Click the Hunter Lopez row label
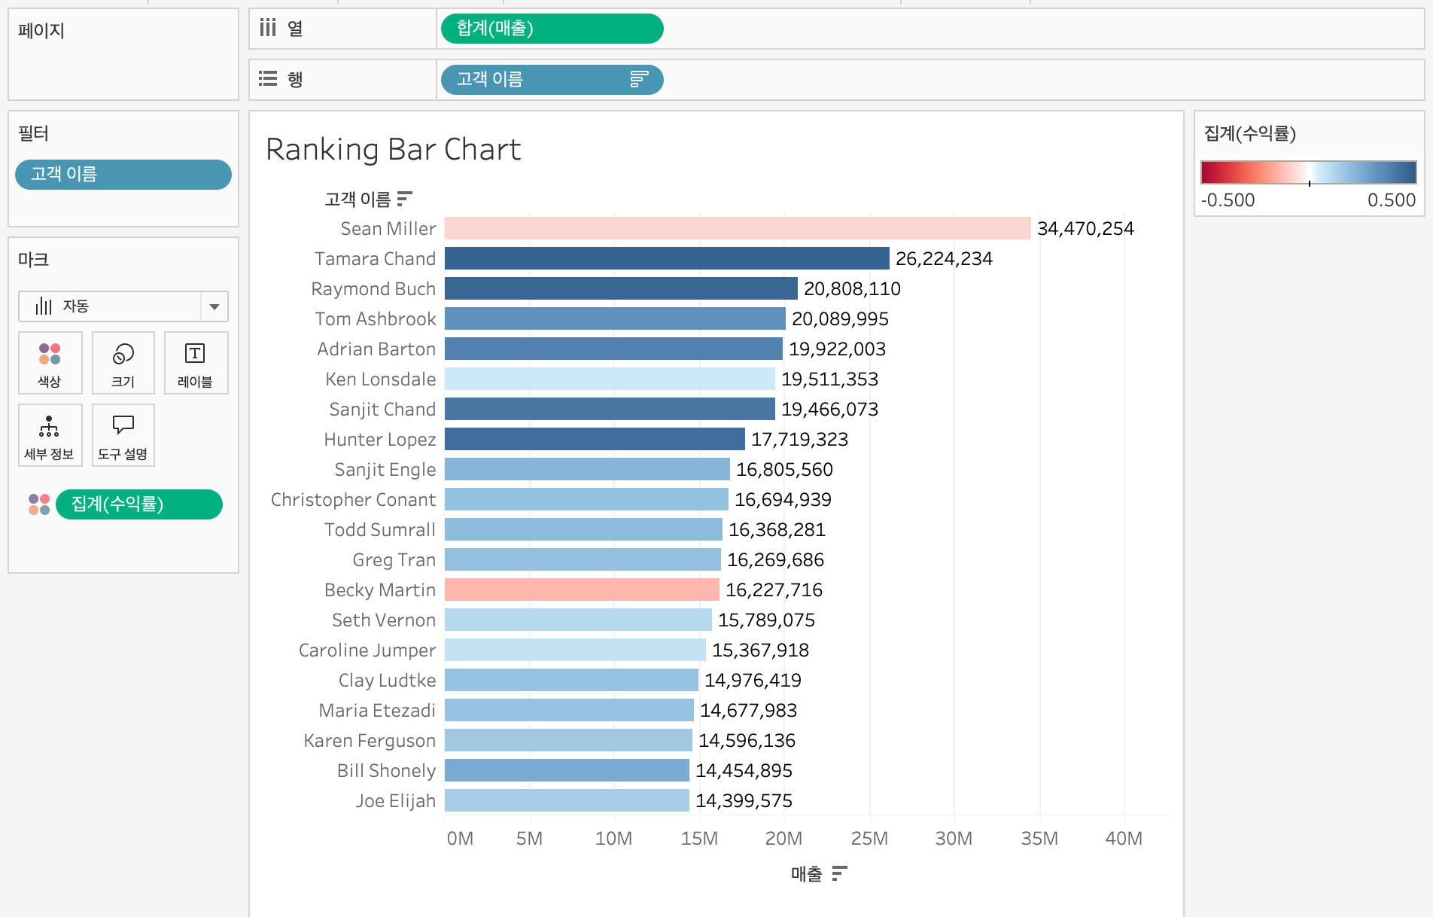Viewport: 1433px width, 917px height. 380,440
